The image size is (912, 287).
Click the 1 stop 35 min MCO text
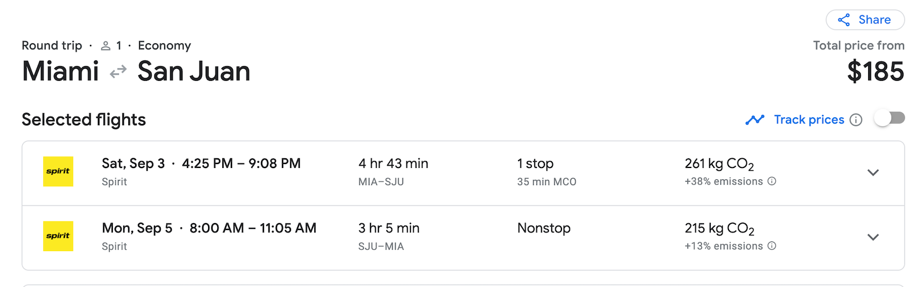[547, 172]
